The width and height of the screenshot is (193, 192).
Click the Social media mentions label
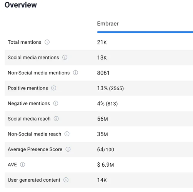click(x=33, y=58)
